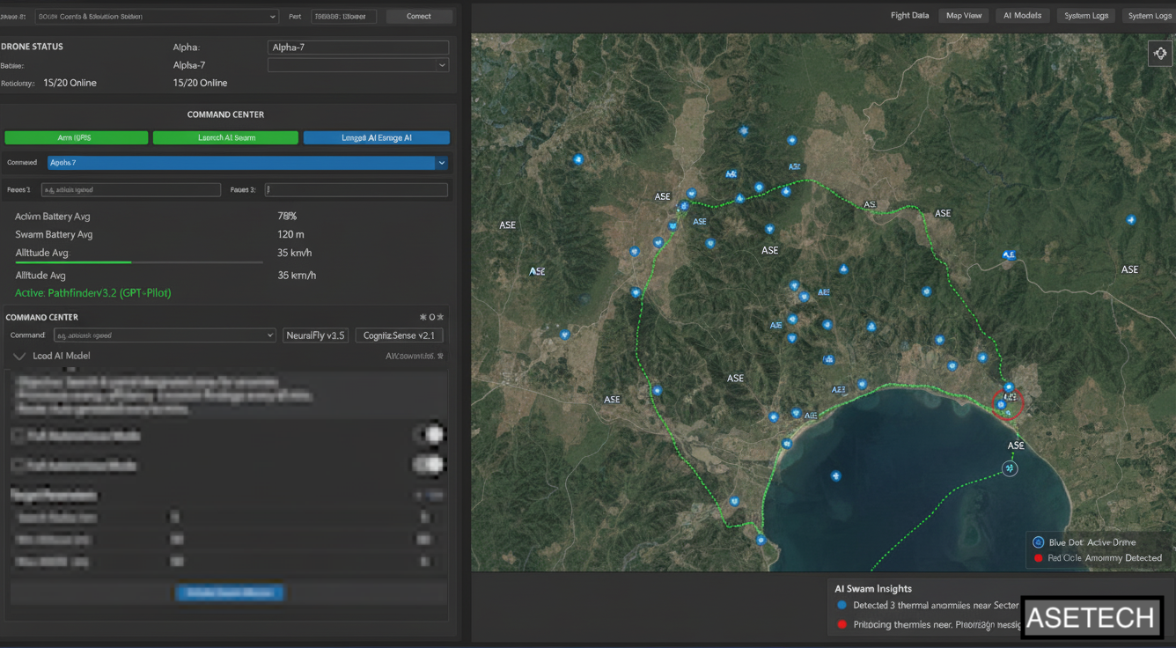Select the drone marker inside the red anomaly circle
Screen dimensions: 1176x648
tap(1001, 404)
